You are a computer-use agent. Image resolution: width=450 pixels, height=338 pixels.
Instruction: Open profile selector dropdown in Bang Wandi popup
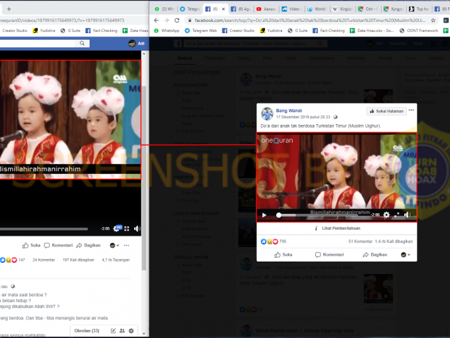coord(406,255)
